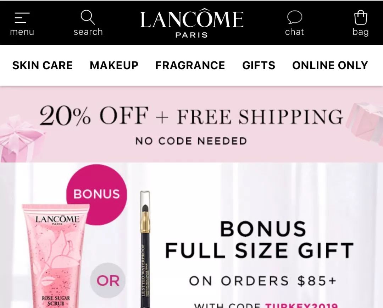Click the On Orders $85+ text
This screenshot has width=383, height=308.
[x=263, y=281]
